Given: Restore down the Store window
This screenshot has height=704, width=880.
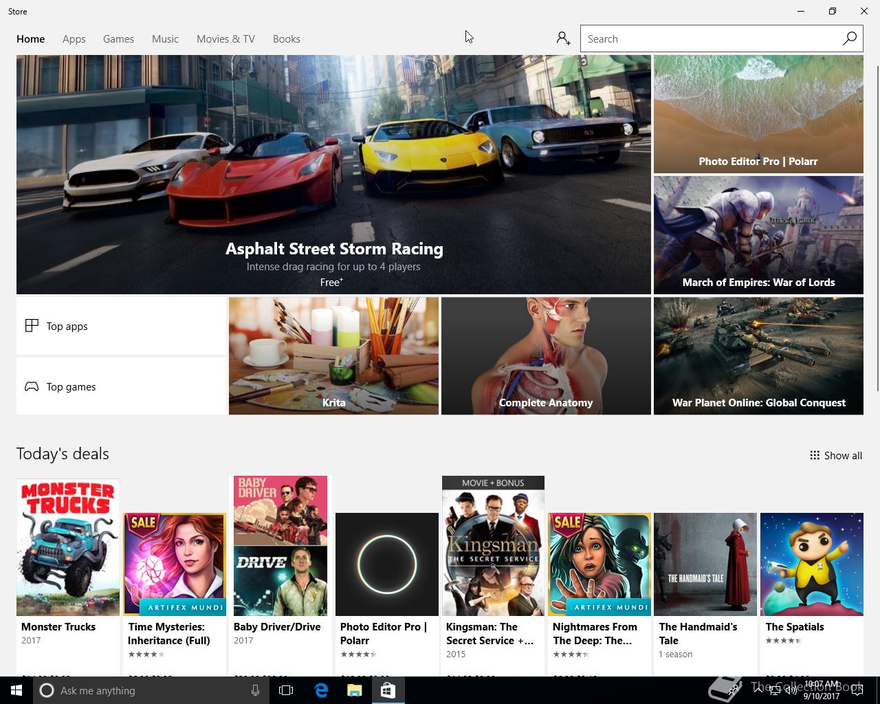Looking at the screenshot, I should pos(833,11).
